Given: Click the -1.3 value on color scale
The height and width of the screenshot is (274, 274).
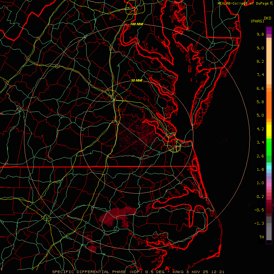Looking at the screenshot, I should coord(259,223).
